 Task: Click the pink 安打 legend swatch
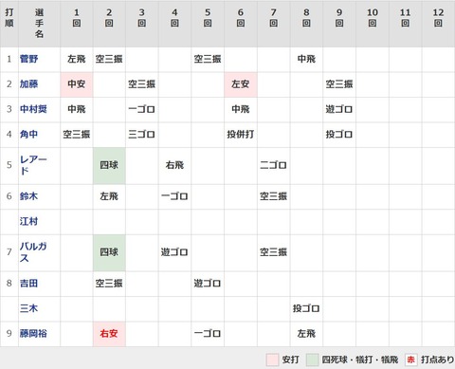coord(272,360)
